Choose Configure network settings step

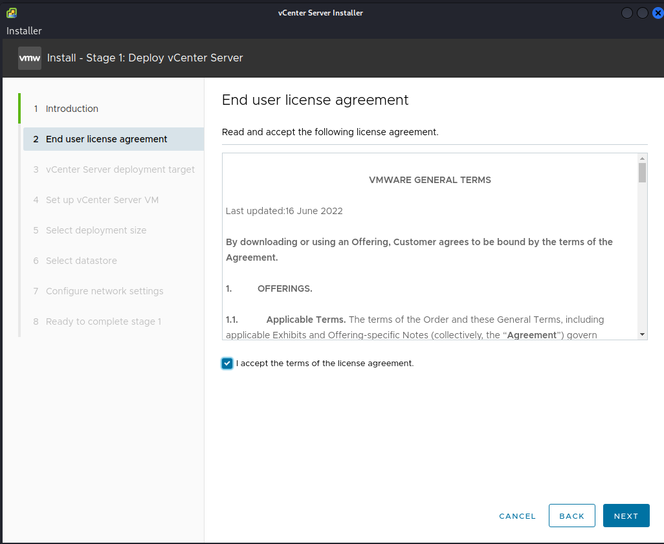(x=104, y=291)
